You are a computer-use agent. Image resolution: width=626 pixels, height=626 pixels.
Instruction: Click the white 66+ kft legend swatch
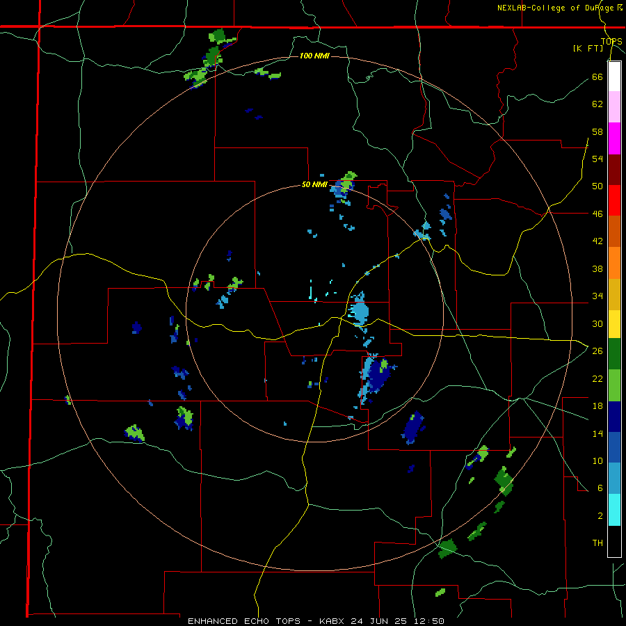click(614, 77)
